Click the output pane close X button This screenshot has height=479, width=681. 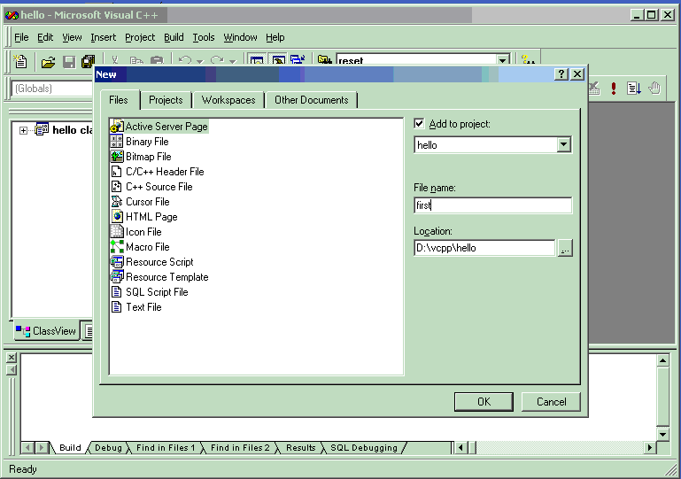coord(12,358)
